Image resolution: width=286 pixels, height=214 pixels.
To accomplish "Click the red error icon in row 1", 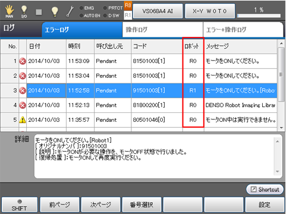I will pos(23,61).
